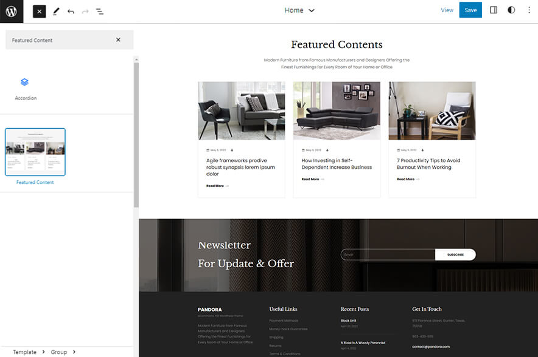This screenshot has height=357, width=538.
Task: Click the author icon on a post card
Action: pos(326,150)
